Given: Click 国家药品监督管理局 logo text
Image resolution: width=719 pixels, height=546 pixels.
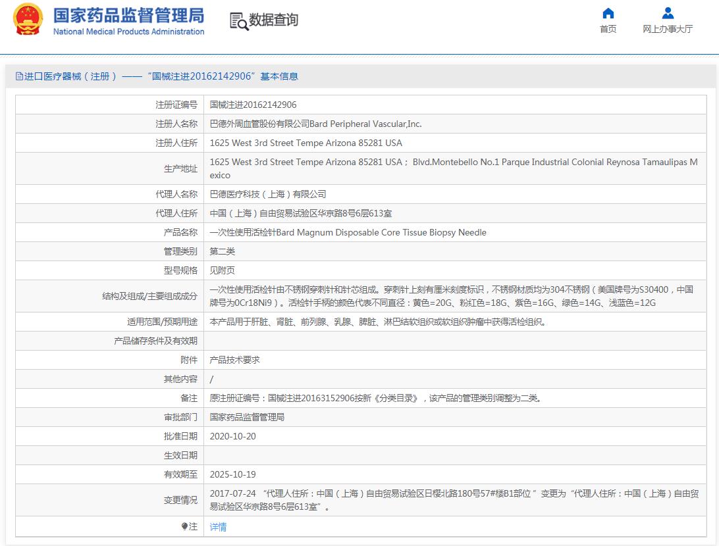Looking at the screenshot, I should (x=129, y=15).
